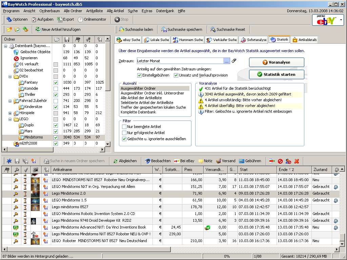
Task: Click Abgleichen to synchronize articles
Action: pyautogui.click(x=125, y=161)
